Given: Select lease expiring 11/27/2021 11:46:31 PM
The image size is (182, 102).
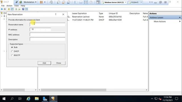Looking at the screenshot, I should [83, 20].
